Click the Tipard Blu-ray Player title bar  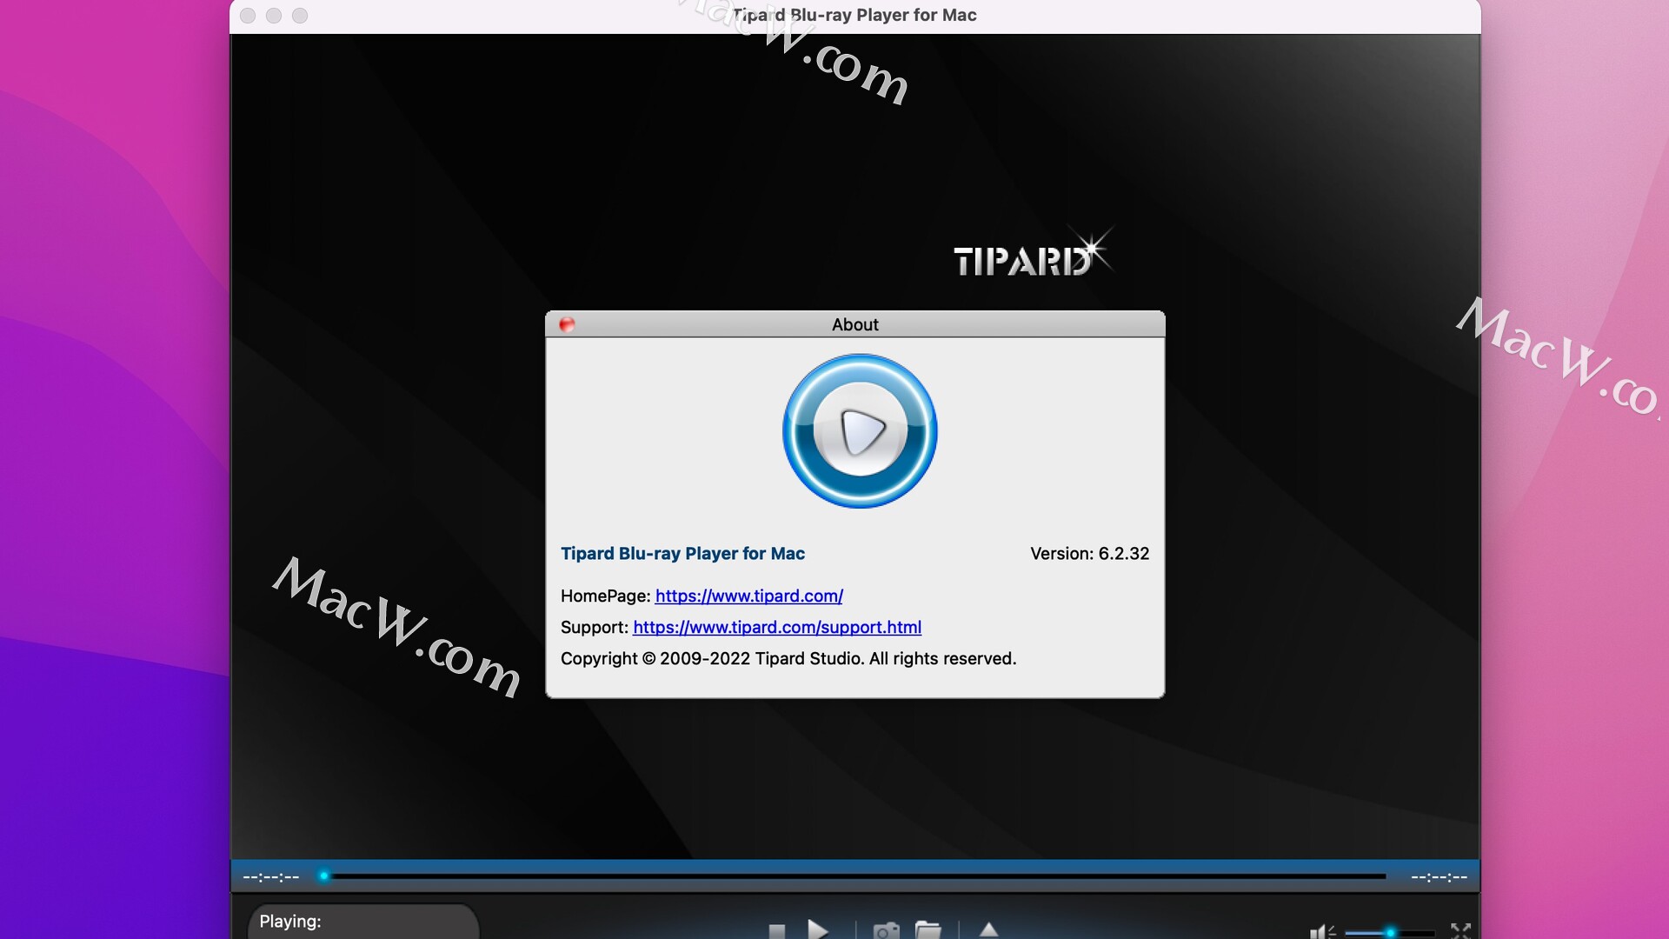854,15
